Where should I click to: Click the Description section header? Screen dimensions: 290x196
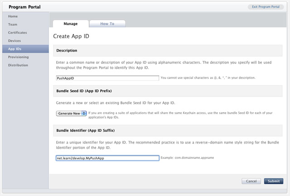(x=67, y=50)
